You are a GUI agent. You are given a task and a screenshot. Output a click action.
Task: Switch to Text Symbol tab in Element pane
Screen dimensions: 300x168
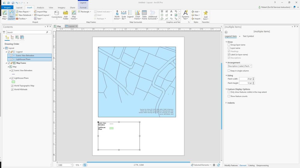click(248, 36)
